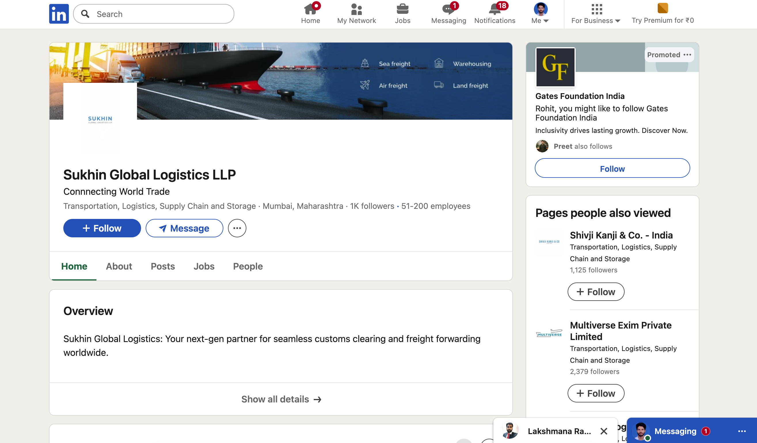The width and height of the screenshot is (757, 443).
Task: Switch to the About tab
Action: [119, 266]
